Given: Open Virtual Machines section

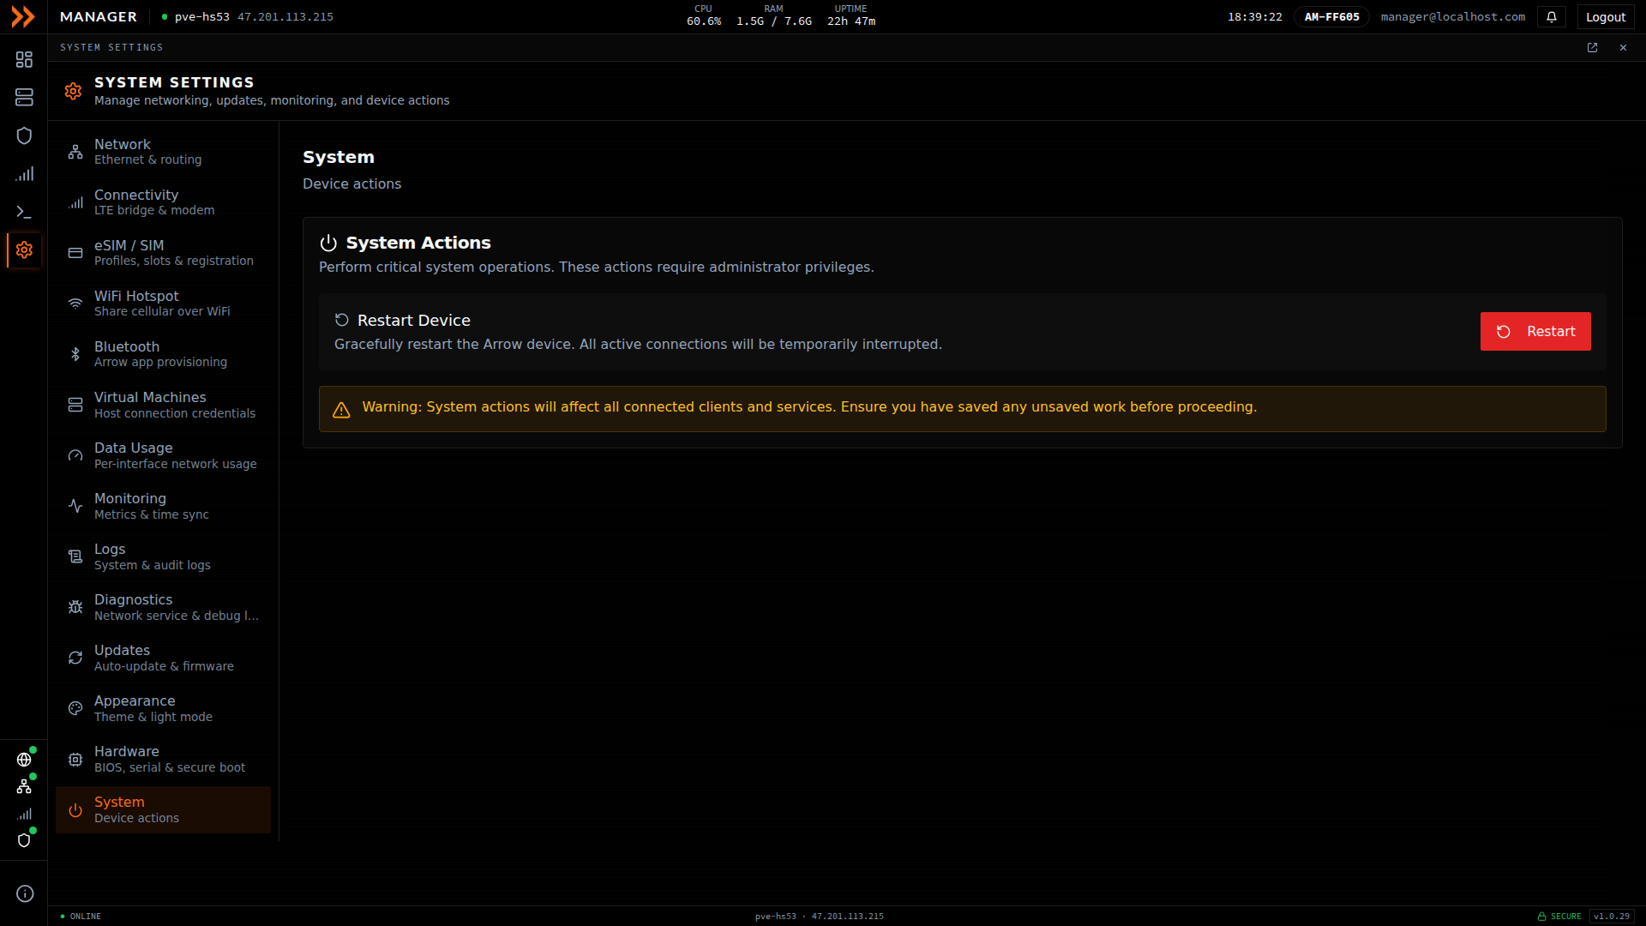Looking at the screenshot, I should coord(163,405).
